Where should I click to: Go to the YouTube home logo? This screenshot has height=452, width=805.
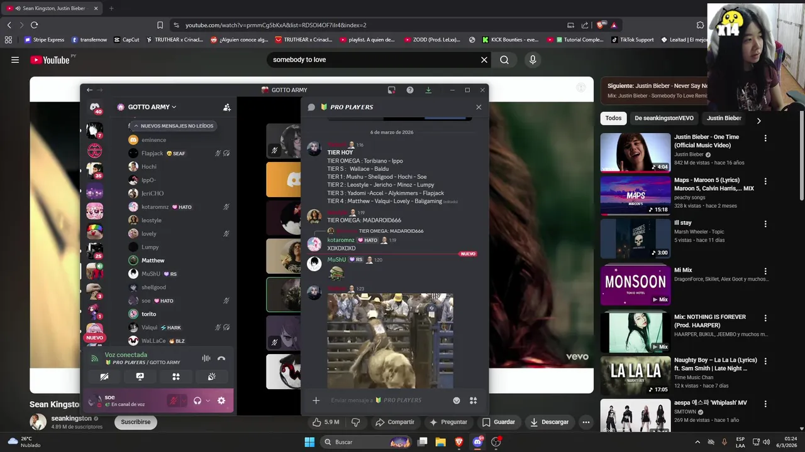click(50, 60)
